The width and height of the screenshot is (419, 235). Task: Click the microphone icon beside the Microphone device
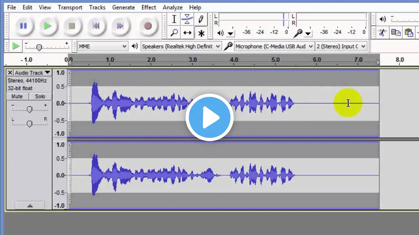point(228,46)
